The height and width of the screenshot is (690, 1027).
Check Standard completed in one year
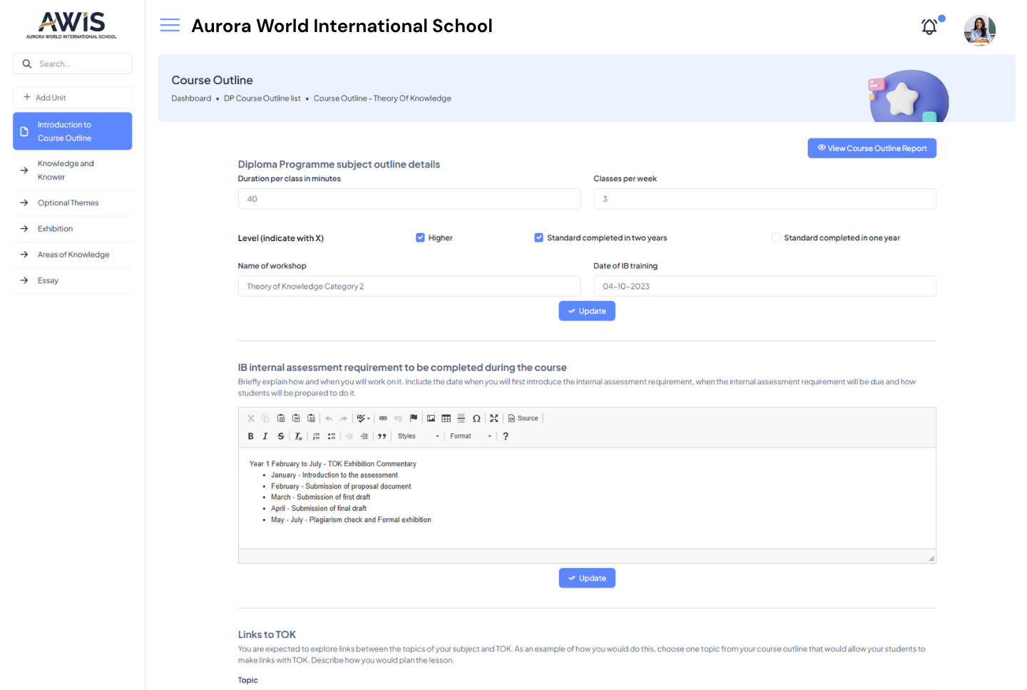pyautogui.click(x=775, y=238)
